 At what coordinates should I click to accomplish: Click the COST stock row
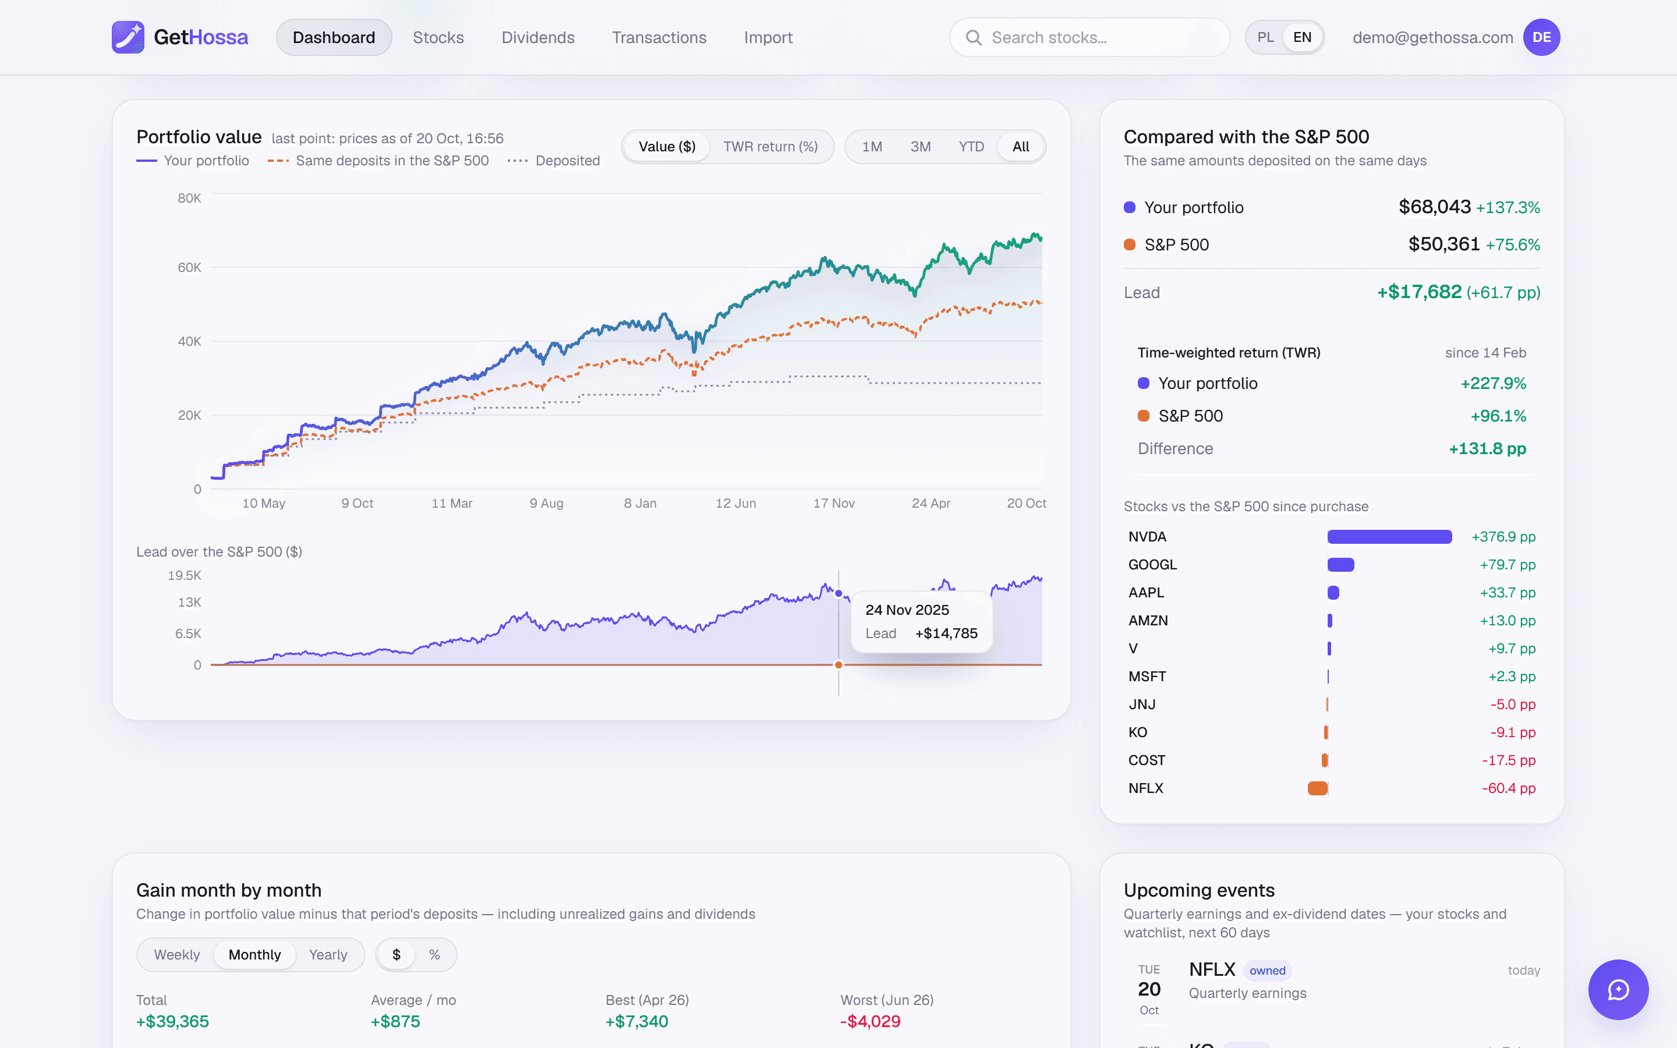tap(1331, 760)
